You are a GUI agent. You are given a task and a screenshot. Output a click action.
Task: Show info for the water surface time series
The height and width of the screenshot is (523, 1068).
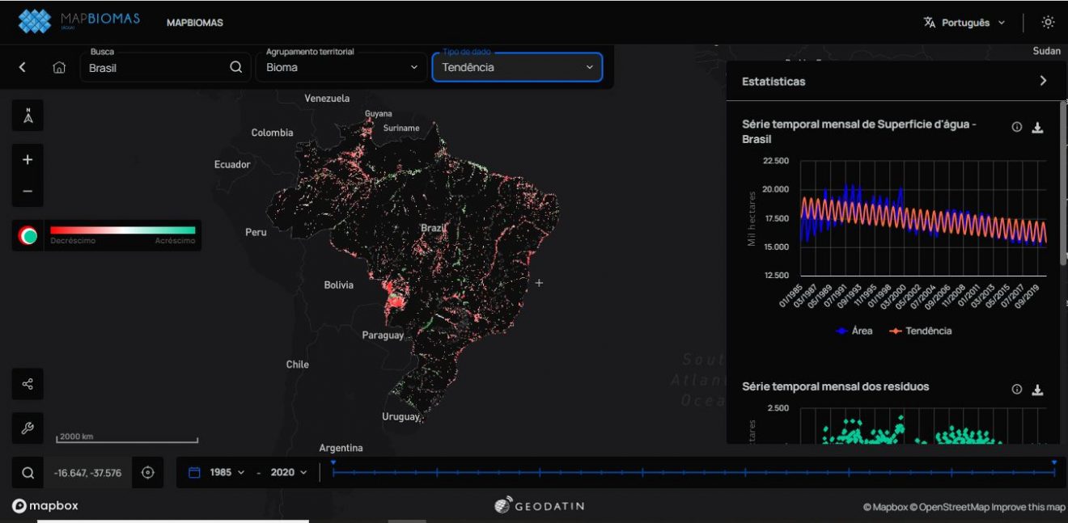pos(1017,128)
